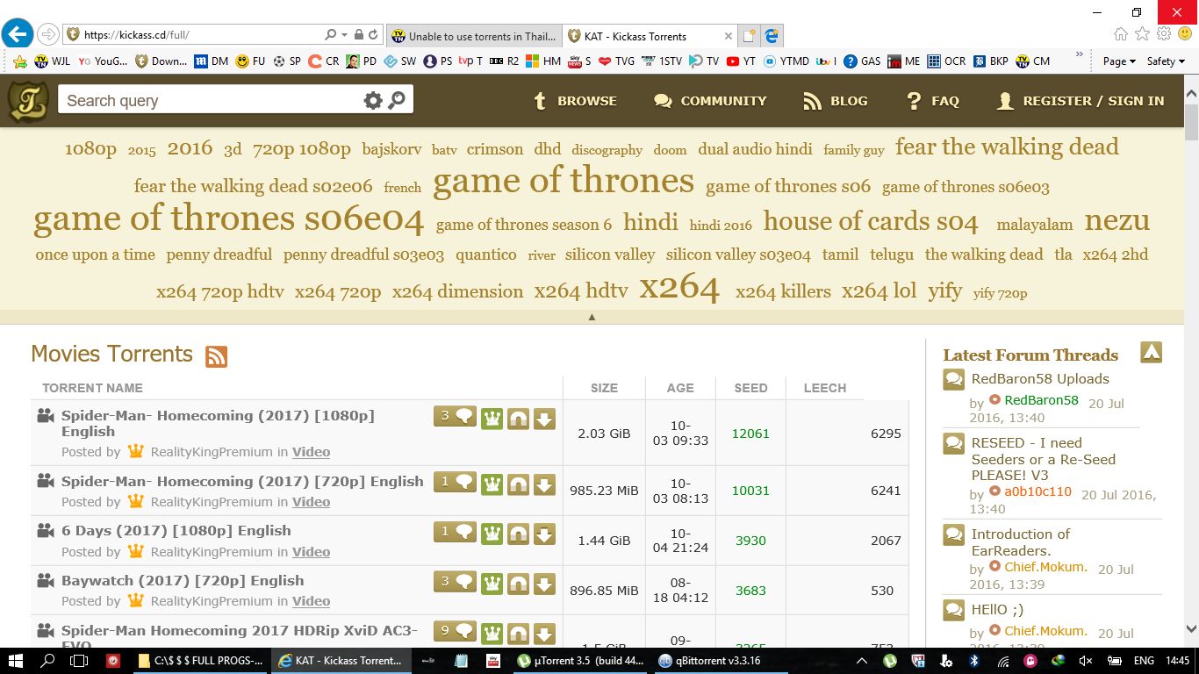Click the page vertical scrollbar down arrow
Image resolution: width=1199 pixels, height=674 pixels.
coord(1191,628)
